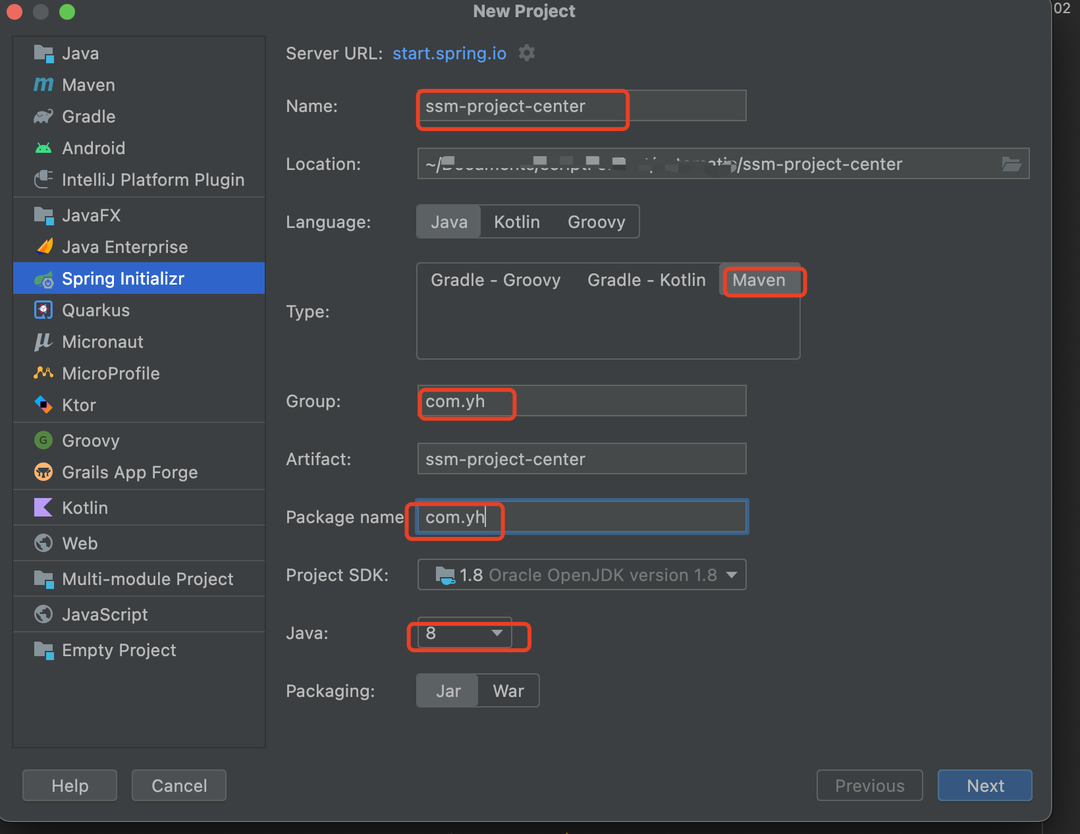1080x834 pixels.
Task: Expand the Project SDK dropdown
Action: click(x=731, y=575)
